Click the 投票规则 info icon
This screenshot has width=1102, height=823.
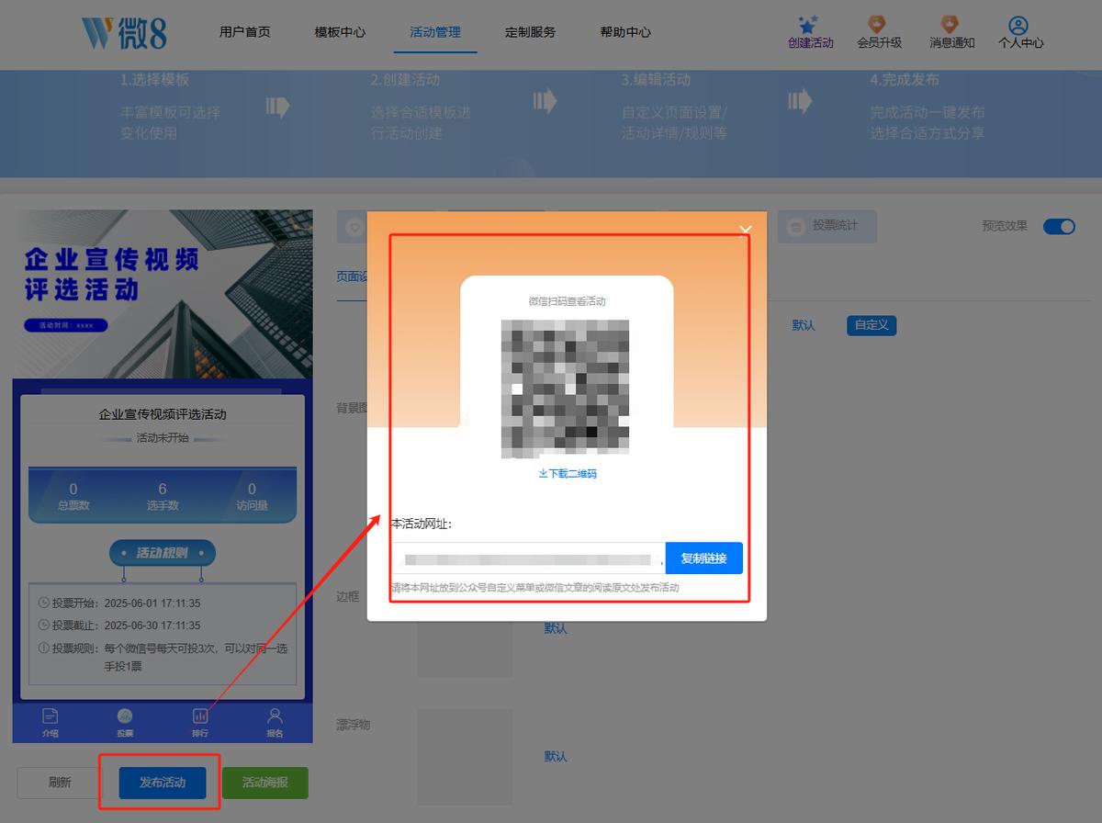(44, 648)
